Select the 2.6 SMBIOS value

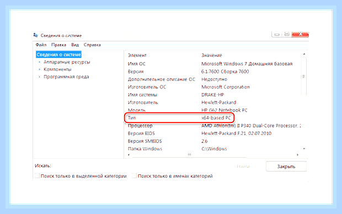(x=205, y=141)
